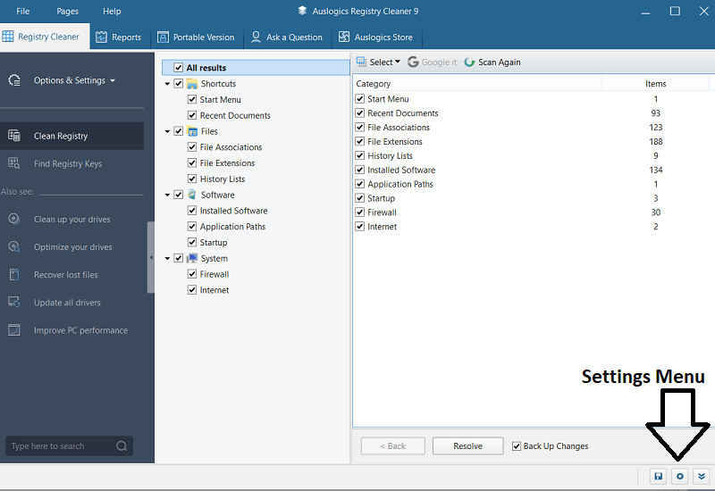Click the sidebar collapse handle

[151, 257]
